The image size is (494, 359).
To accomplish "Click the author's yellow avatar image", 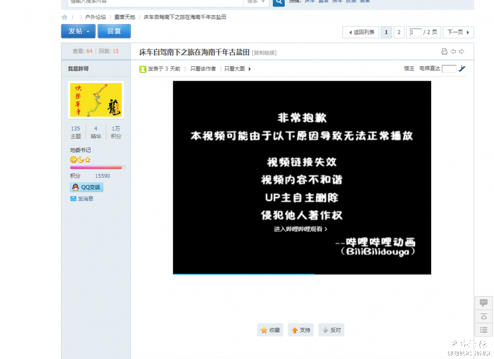I will [x=96, y=100].
